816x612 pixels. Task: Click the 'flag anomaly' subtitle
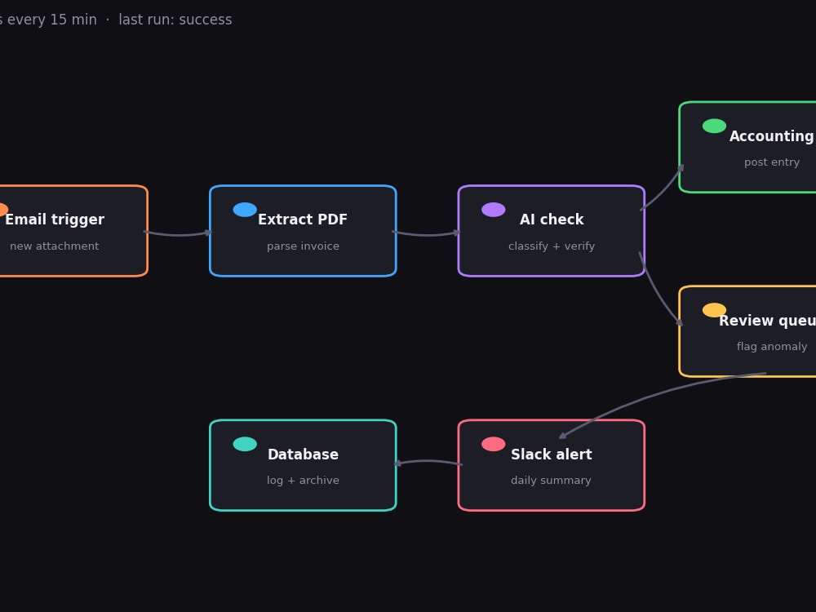[772, 347]
